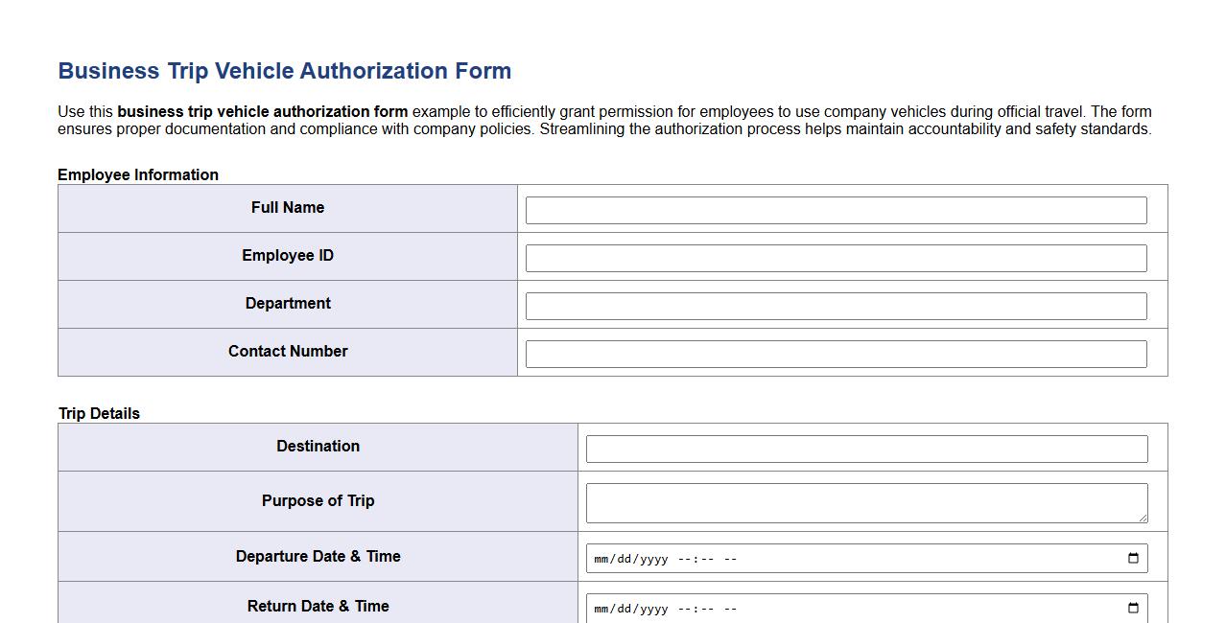Click the Purpose of Trip resize handle

[x=1143, y=519]
